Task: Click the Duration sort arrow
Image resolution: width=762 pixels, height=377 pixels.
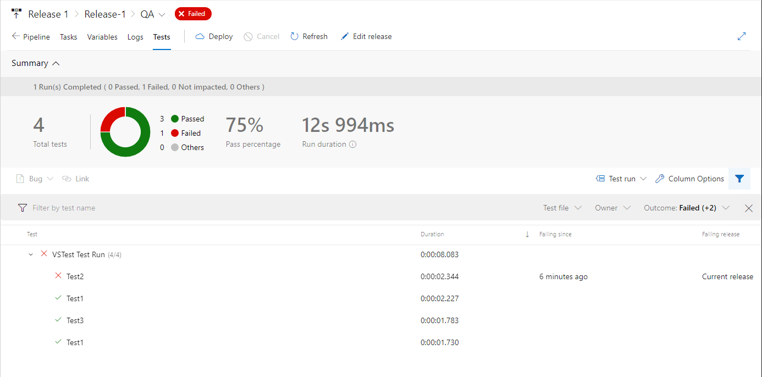Action: point(526,234)
